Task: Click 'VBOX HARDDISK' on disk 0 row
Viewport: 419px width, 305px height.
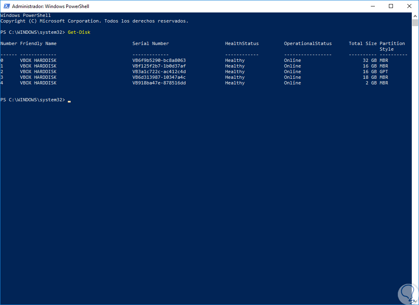Action: [x=38, y=60]
